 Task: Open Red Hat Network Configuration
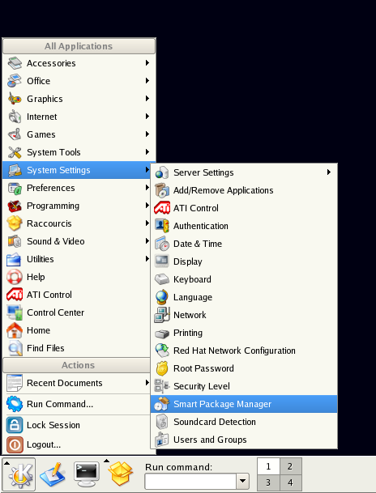coord(244,351)
